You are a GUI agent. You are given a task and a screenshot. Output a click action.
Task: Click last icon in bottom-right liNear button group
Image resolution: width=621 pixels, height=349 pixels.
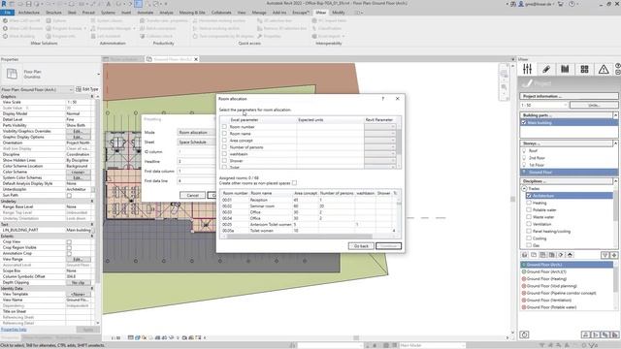coord(614,334)
